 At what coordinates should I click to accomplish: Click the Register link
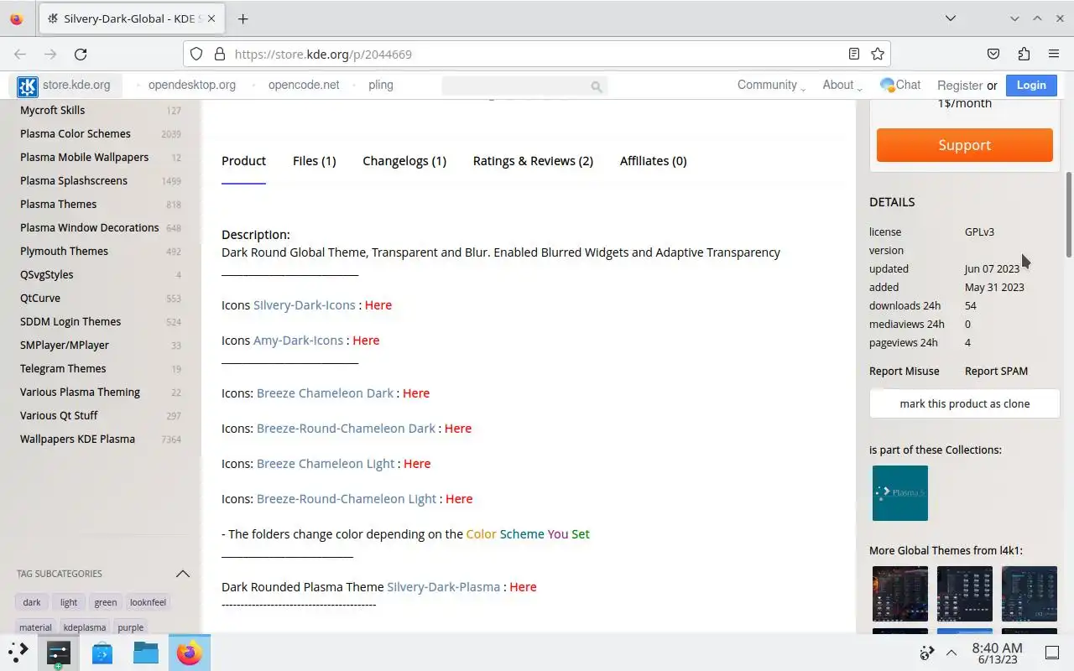point(960,86)
